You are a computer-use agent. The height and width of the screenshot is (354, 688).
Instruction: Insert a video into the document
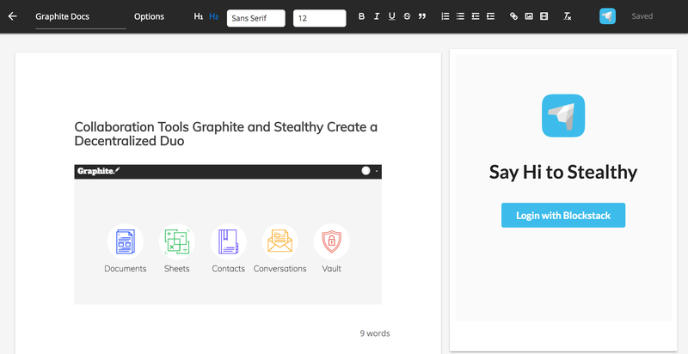pos(544,16)
